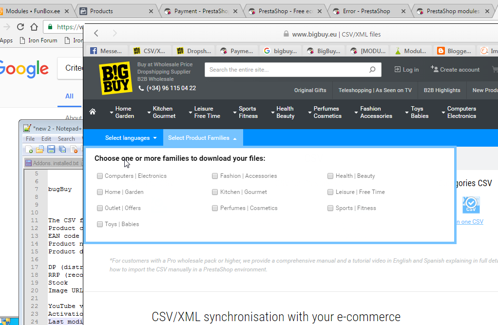The height and width of the screenshot is (325, 498).
Task: Open the Original Gifts link
Action: pyautogui.click(x=310, y=90)
